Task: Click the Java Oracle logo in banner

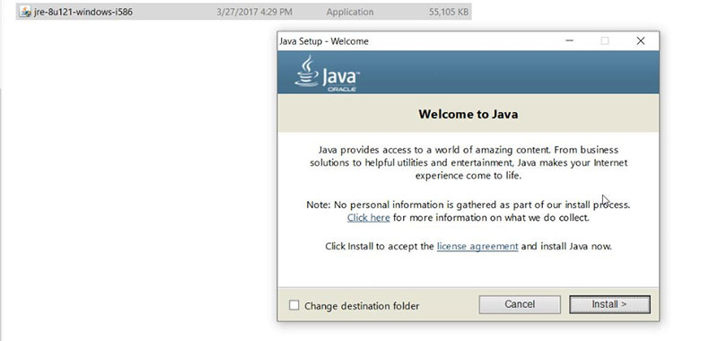Action: click(x=327, y=74)
